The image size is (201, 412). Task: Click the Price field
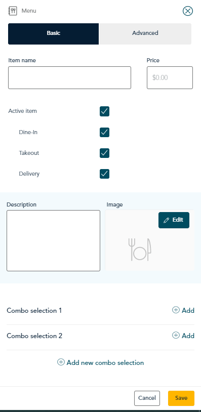(170, 77)
